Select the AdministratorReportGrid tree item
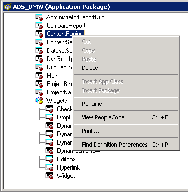Image resolution: width=188 pixels, height=192 pixels. coord(76,17)
